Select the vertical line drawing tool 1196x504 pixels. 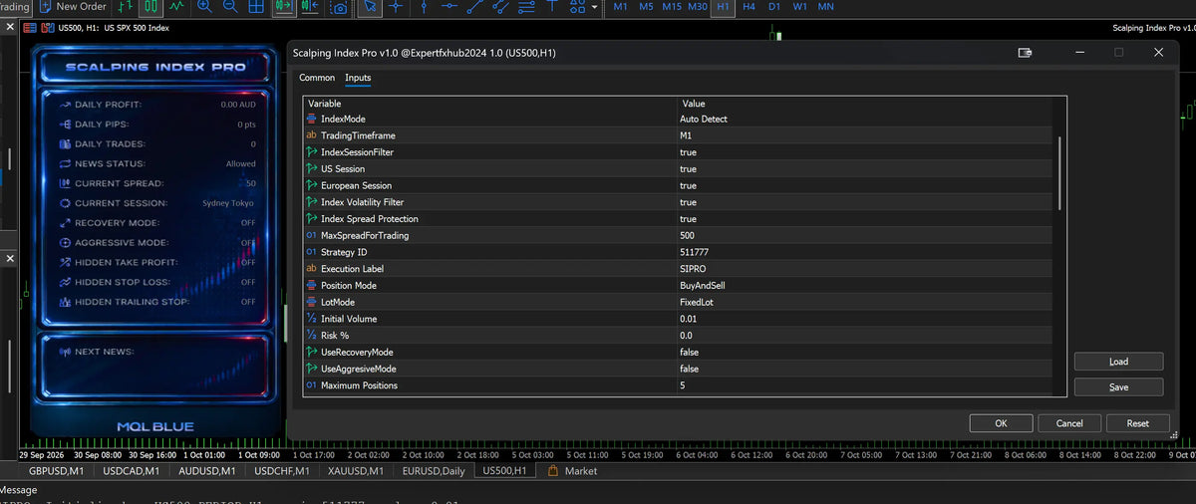424,6
